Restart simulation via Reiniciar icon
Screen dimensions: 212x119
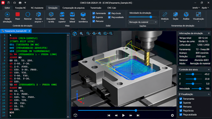pyautogui.click(x=28, y=14)
